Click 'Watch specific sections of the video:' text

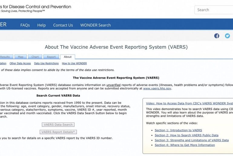[x=172, y=123]
